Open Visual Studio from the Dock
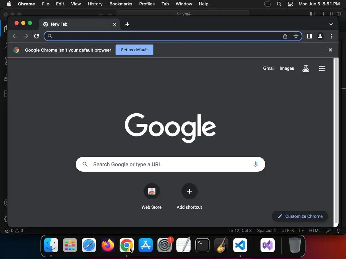Viewport: 346px width, 259px height. click(268, 245)
